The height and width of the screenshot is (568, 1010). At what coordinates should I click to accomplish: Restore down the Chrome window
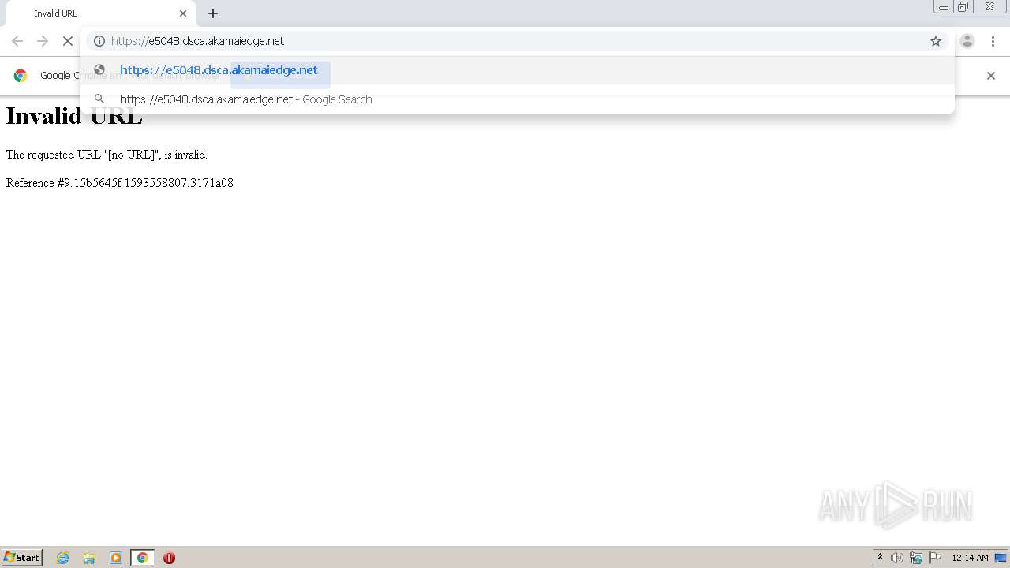point(963,7)
